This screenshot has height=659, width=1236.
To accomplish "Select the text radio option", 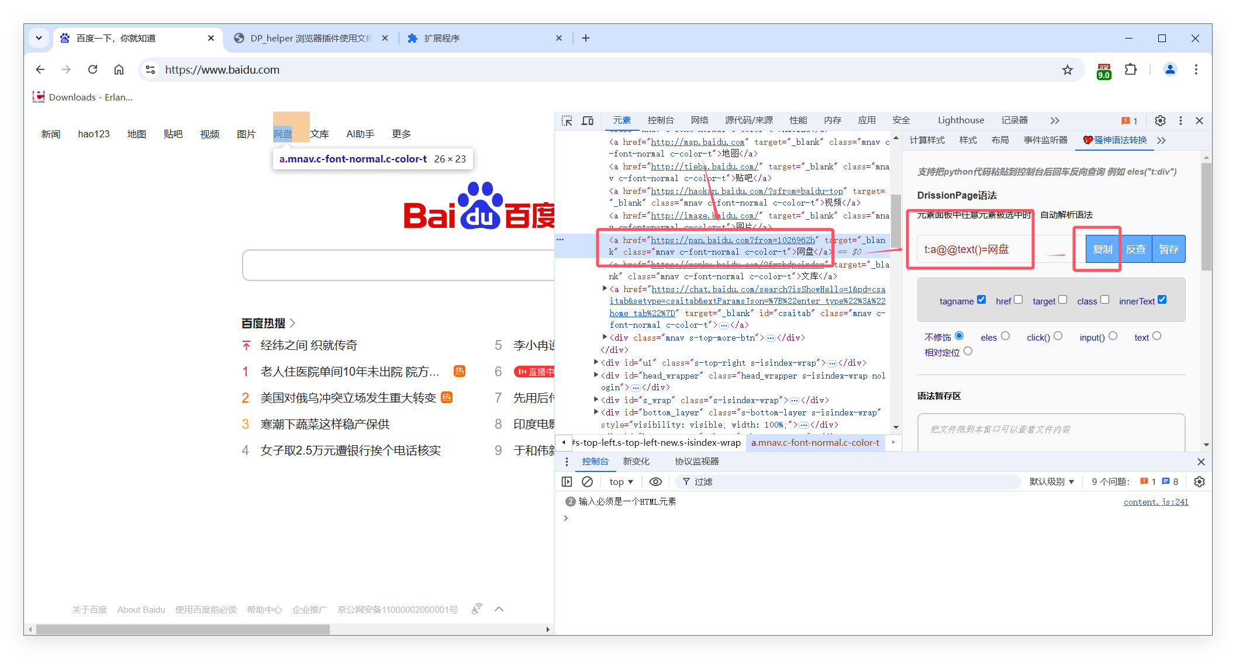I will 1156,336.
